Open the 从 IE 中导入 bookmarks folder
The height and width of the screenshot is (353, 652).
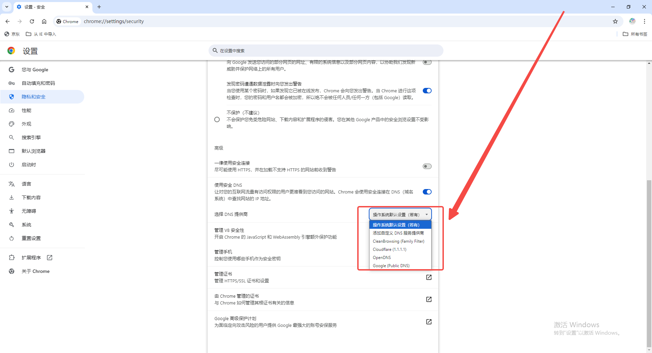point(41,34)
